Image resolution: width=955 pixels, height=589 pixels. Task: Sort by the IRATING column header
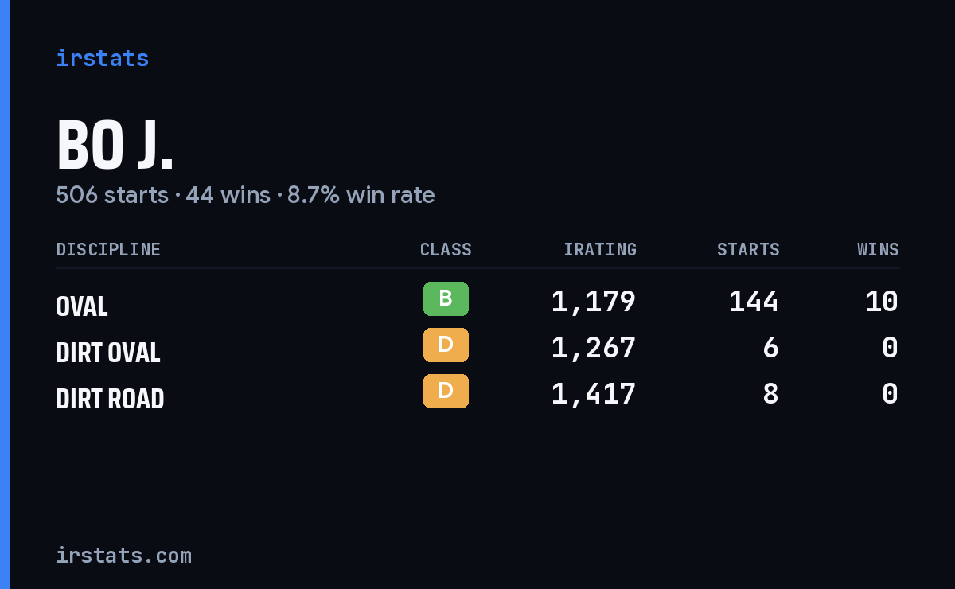600,250
